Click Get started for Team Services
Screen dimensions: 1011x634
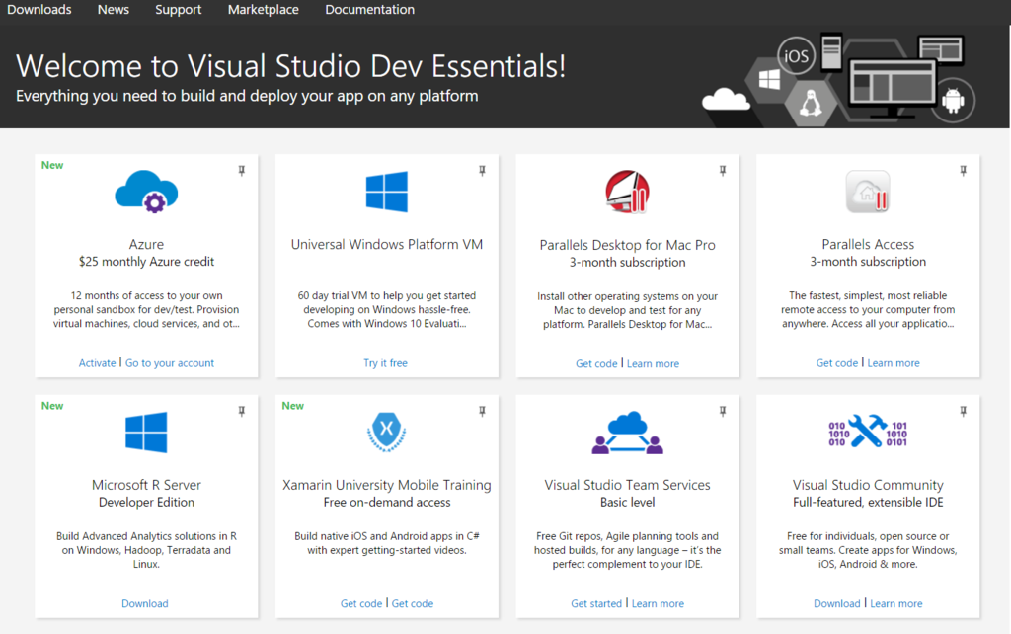coord(596,603)
